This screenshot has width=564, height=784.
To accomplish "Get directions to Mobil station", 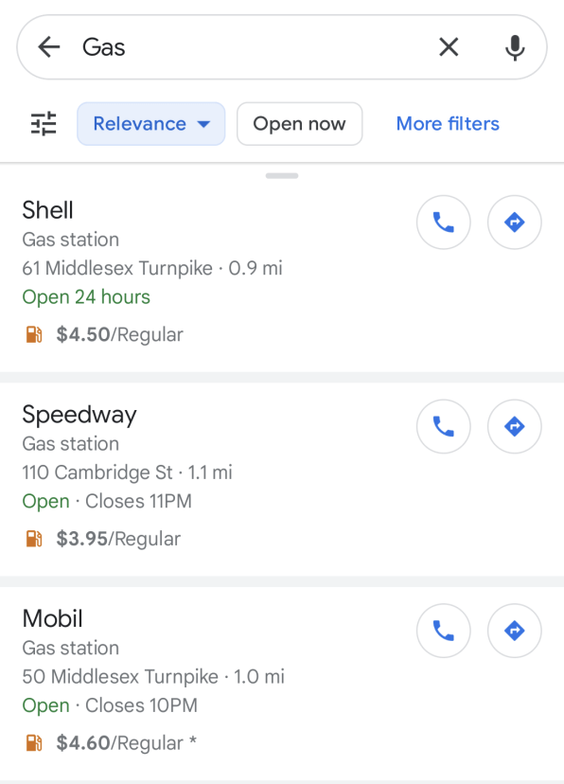I will [x=515, y=631].
